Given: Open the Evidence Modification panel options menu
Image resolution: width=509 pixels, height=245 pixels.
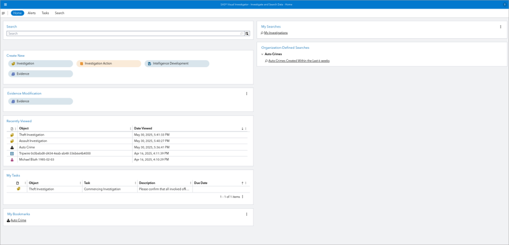Looking at the screenshot, I should (247, 94).
